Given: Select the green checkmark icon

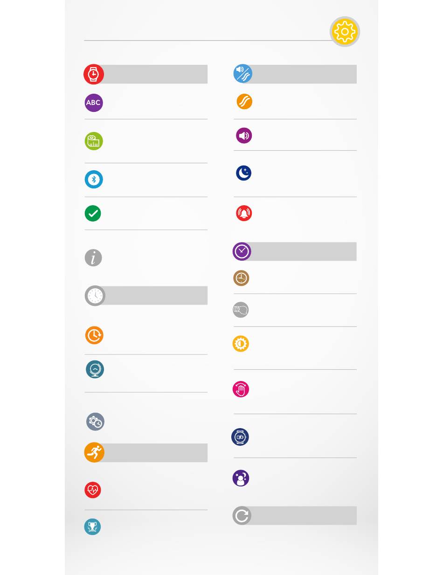Looking at the screenshot, I should coord(93,214).
